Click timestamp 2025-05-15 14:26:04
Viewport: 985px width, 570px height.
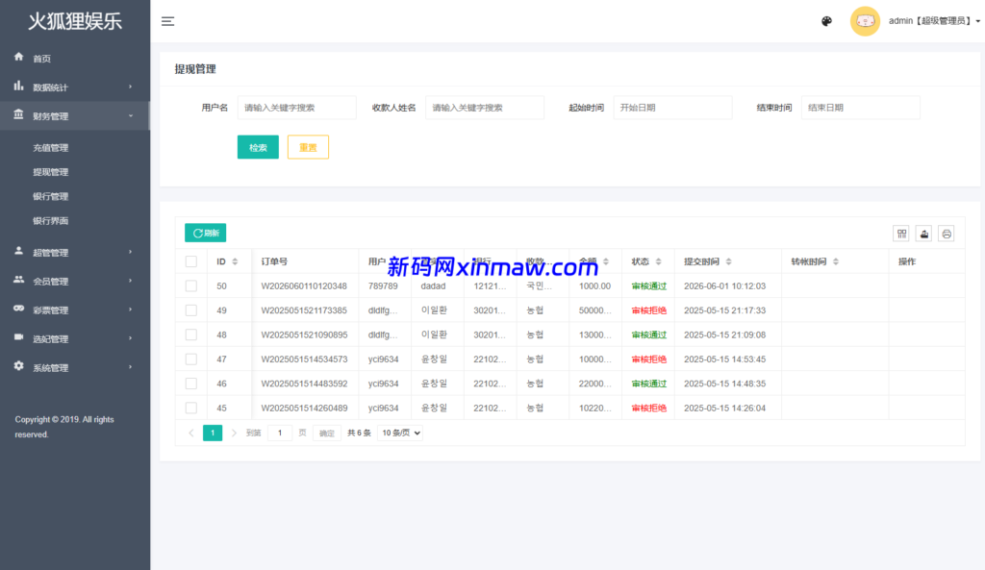click(725, 409)
